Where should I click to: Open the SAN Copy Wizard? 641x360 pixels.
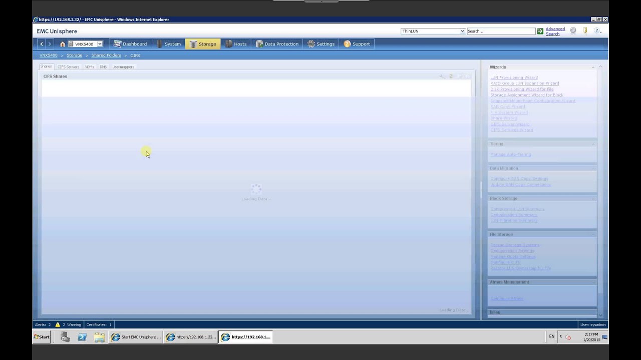(x=508, y=106)
